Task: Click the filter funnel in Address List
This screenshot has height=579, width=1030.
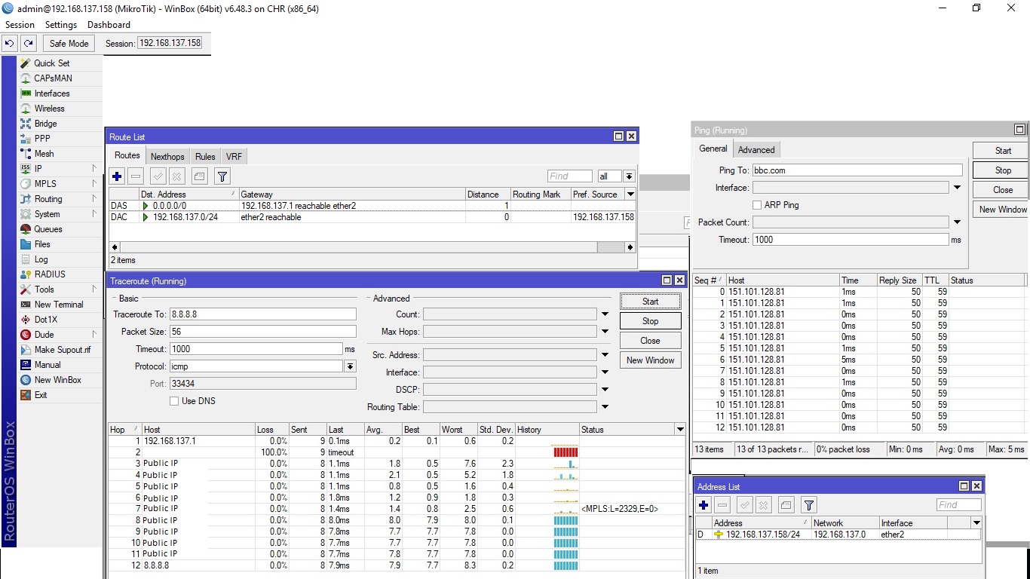Action: (808, 505)
